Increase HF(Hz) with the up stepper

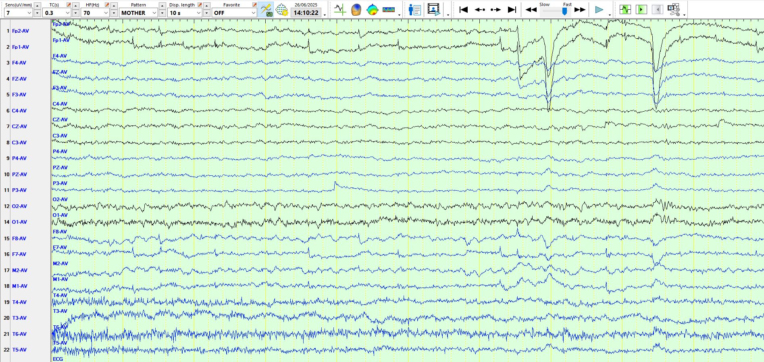tap(114, 6)
